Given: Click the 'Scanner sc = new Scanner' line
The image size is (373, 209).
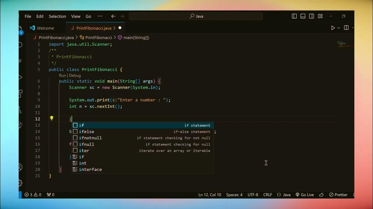Looking at the screenshot, I should [115, 87].
